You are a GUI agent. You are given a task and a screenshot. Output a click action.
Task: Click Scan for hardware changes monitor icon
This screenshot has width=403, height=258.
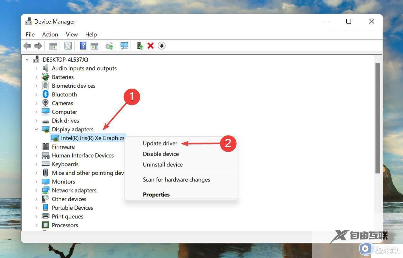tap(124, 46)
